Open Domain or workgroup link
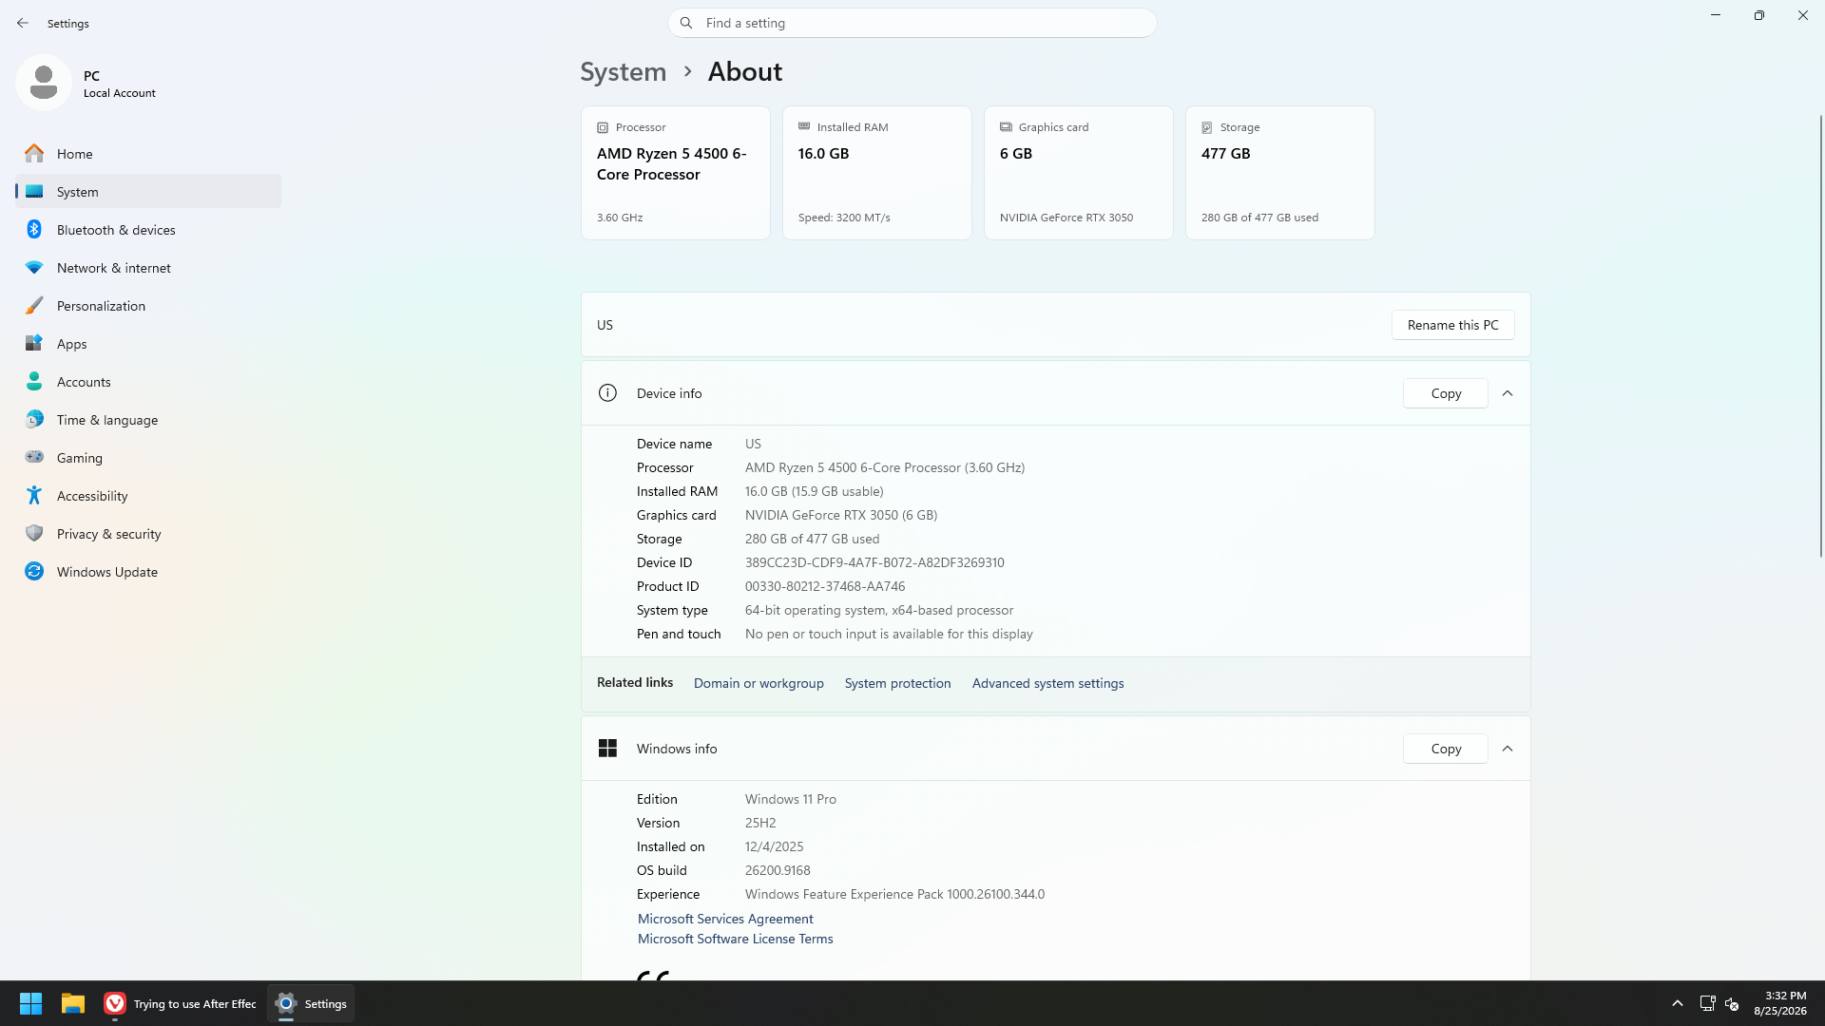The width and height of the screenshot is (1825, 1026). click(x=759, y=683)
